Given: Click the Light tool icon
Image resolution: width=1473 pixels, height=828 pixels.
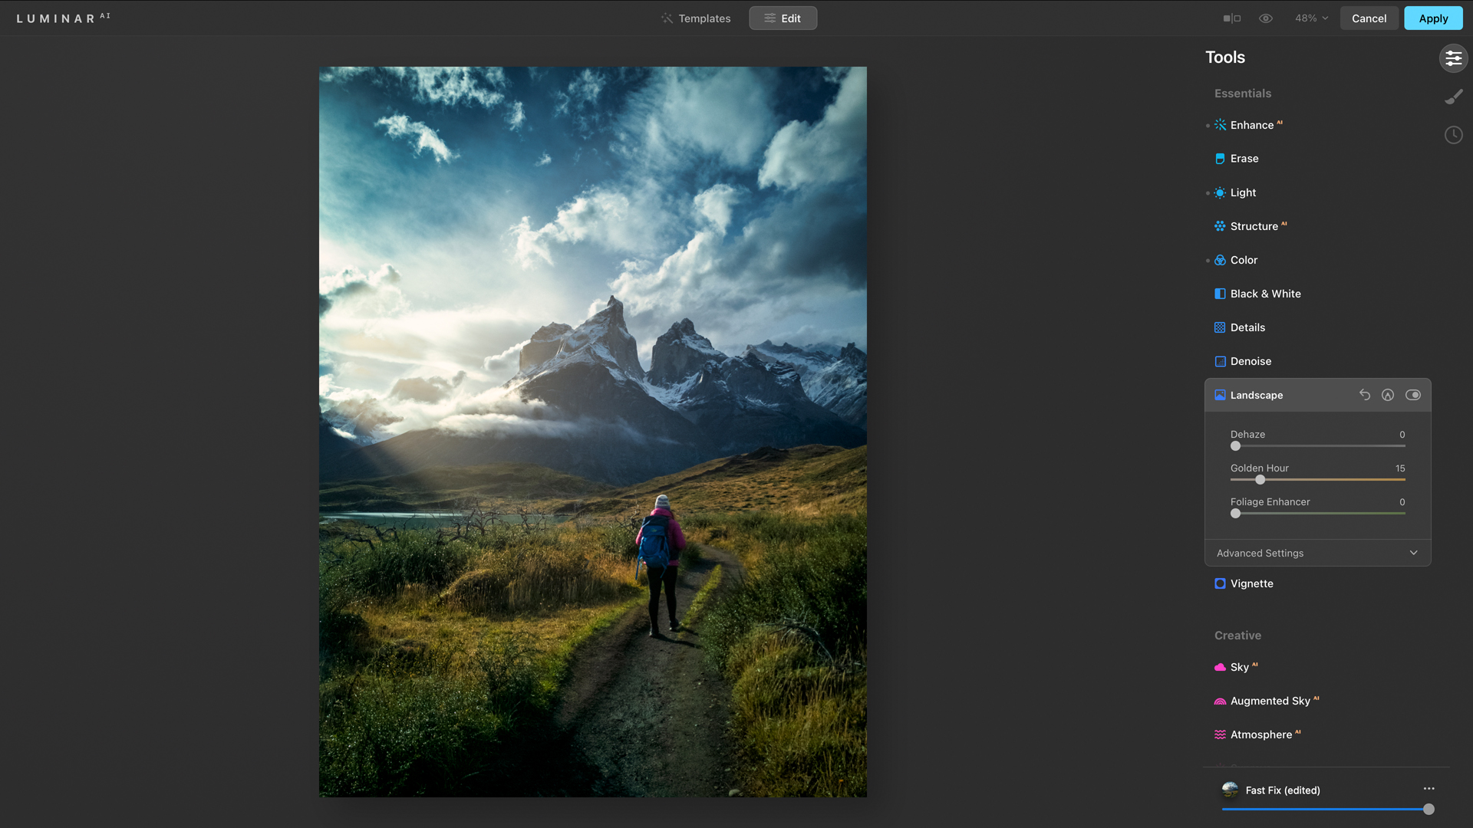Looking at the screenshot, I should [1220, 192].
